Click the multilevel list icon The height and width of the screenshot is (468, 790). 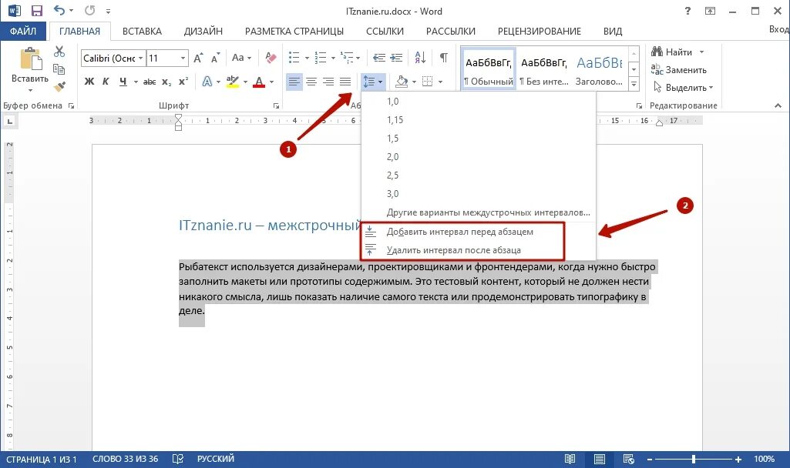347,58
